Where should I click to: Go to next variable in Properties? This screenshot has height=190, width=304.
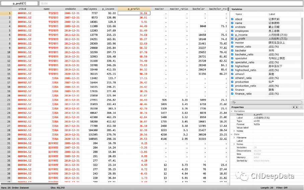tap(297, 107)
